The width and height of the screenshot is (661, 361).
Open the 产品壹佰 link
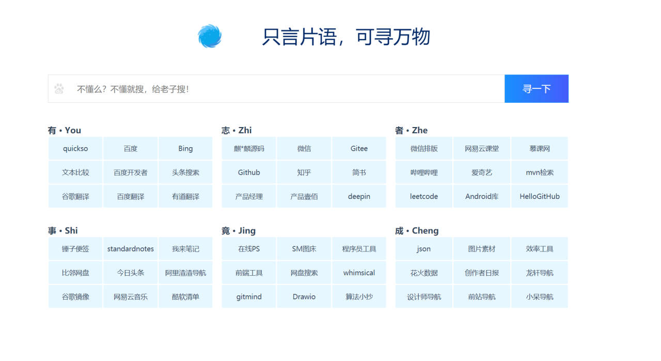pos(304,196)
